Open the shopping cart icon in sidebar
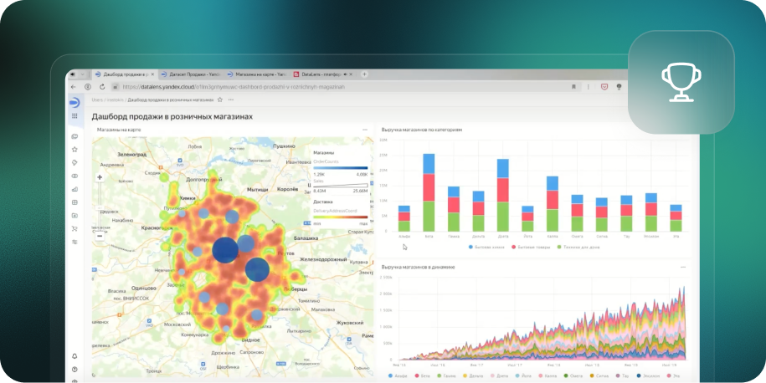The width and height of the screenshot is (766, 383). tap(75, 228)
